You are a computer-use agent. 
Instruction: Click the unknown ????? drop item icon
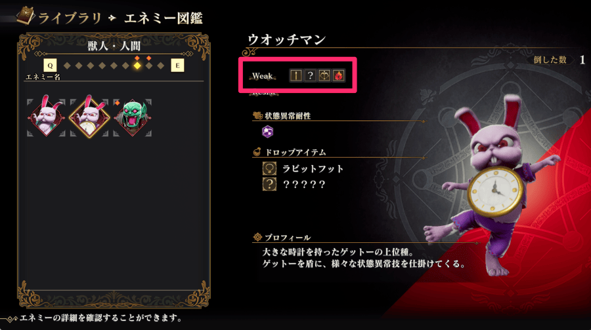point(269,184)
